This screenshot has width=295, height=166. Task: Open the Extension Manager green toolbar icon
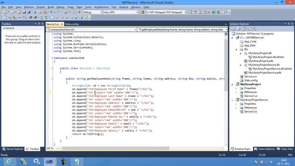214,12
